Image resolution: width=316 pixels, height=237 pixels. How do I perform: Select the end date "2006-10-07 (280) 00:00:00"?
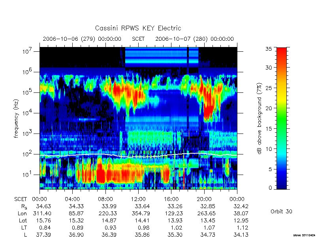point(194,39)
